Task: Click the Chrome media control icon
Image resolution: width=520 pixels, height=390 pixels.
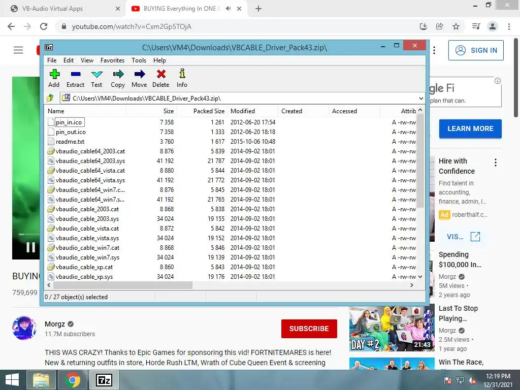Action: [476, 26]
